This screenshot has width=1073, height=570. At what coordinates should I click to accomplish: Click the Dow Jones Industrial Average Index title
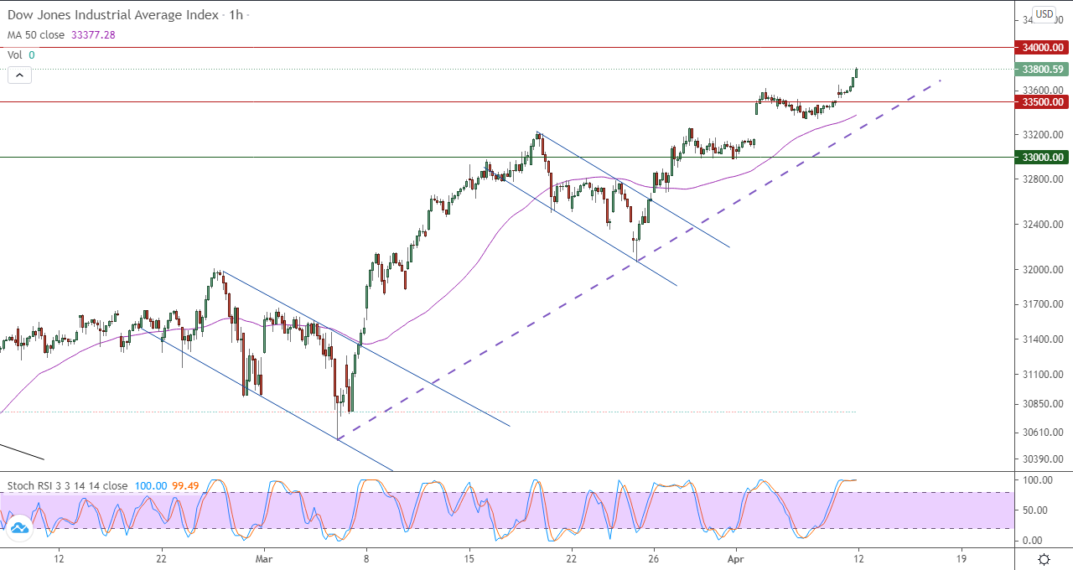point(114,15)
